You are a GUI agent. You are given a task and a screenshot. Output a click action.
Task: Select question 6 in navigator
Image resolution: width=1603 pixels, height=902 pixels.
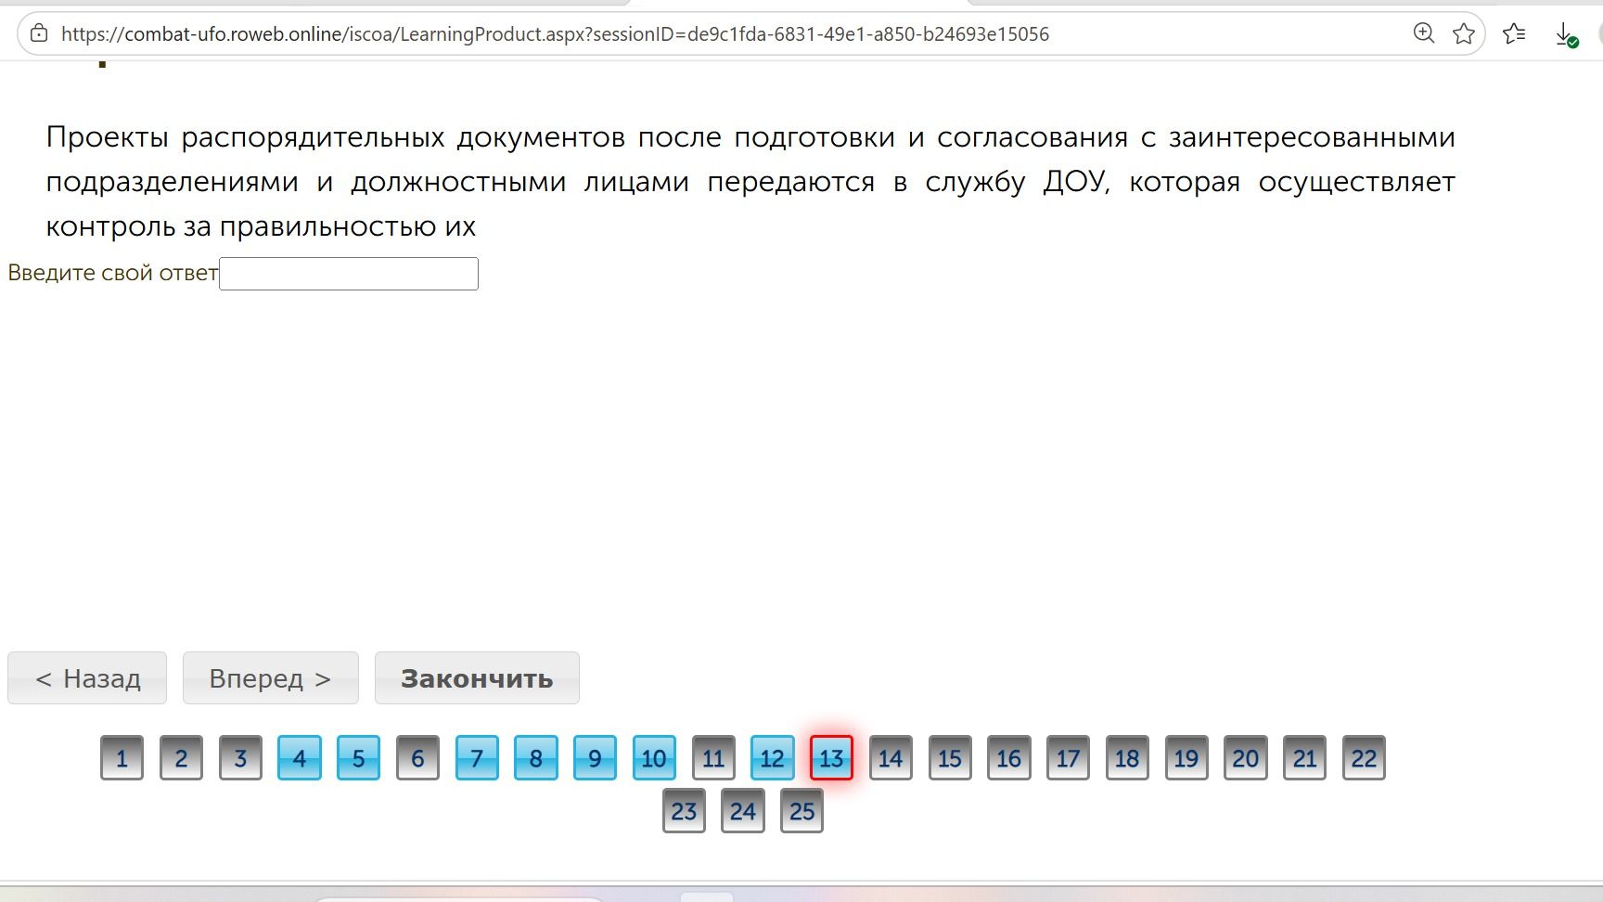417,758
